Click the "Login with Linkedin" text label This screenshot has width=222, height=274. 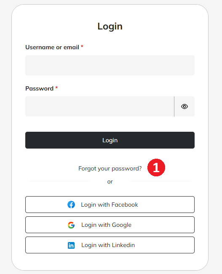[108, 245]
